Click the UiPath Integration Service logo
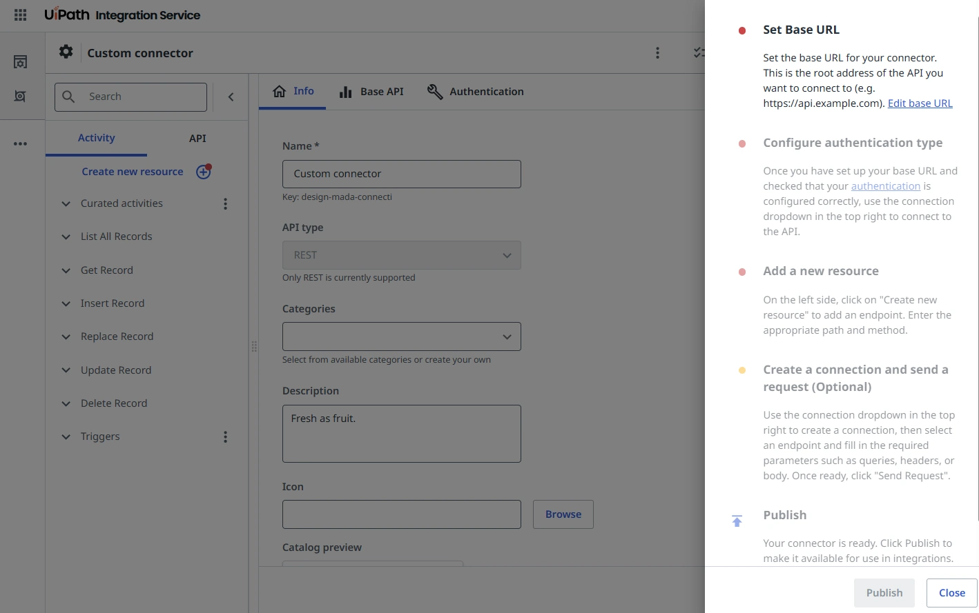Viewport: 979px width, 613px height. point(122,14)
